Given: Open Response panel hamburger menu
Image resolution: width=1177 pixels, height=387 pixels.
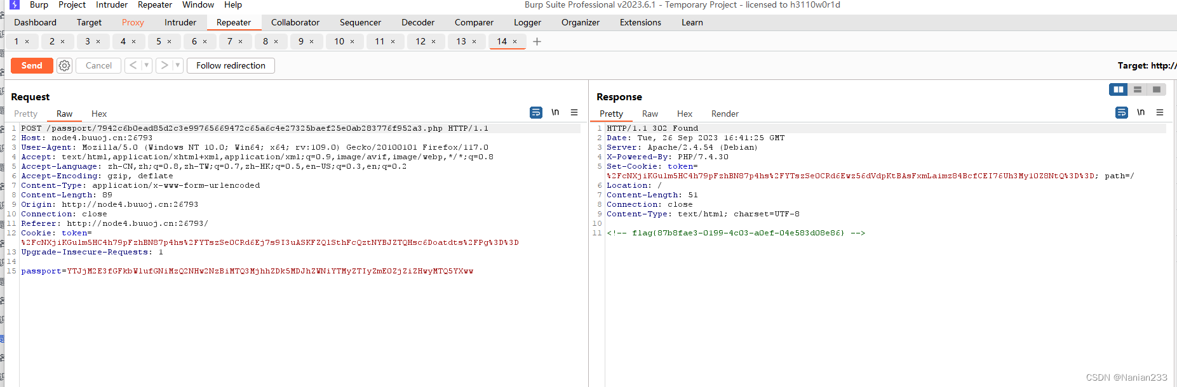Looking at the screenshot, I should 1160,112.
